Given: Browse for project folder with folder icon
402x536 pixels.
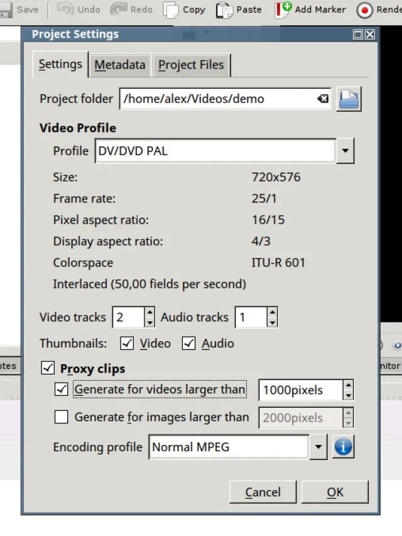Looking at the screenshot, I should coord(349,99).
